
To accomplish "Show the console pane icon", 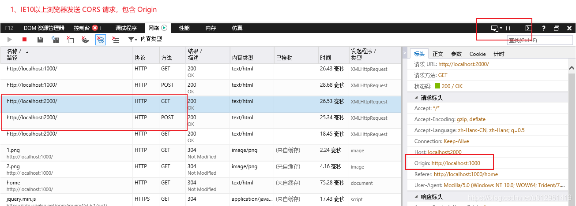I will point(528,28).
